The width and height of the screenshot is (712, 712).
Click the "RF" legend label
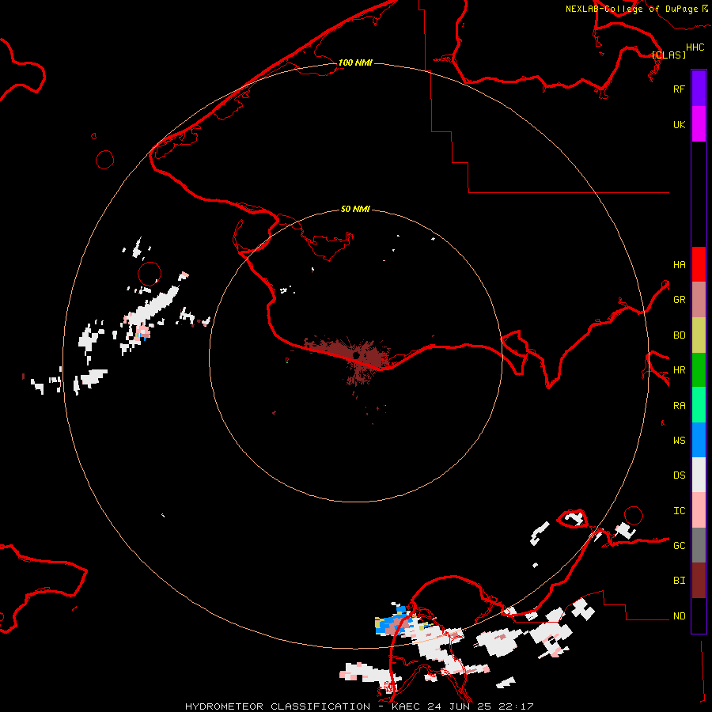(679, 89)
